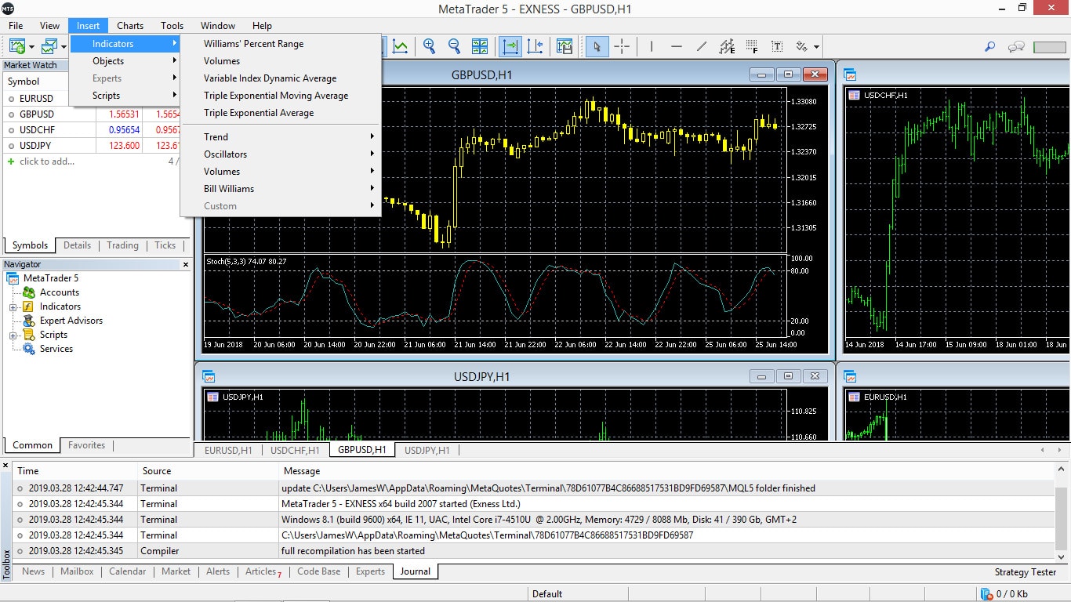Open chart templates toolbar icon
Image resolution: width=1071 pixels, height=602 pixels.
[565, 46]
